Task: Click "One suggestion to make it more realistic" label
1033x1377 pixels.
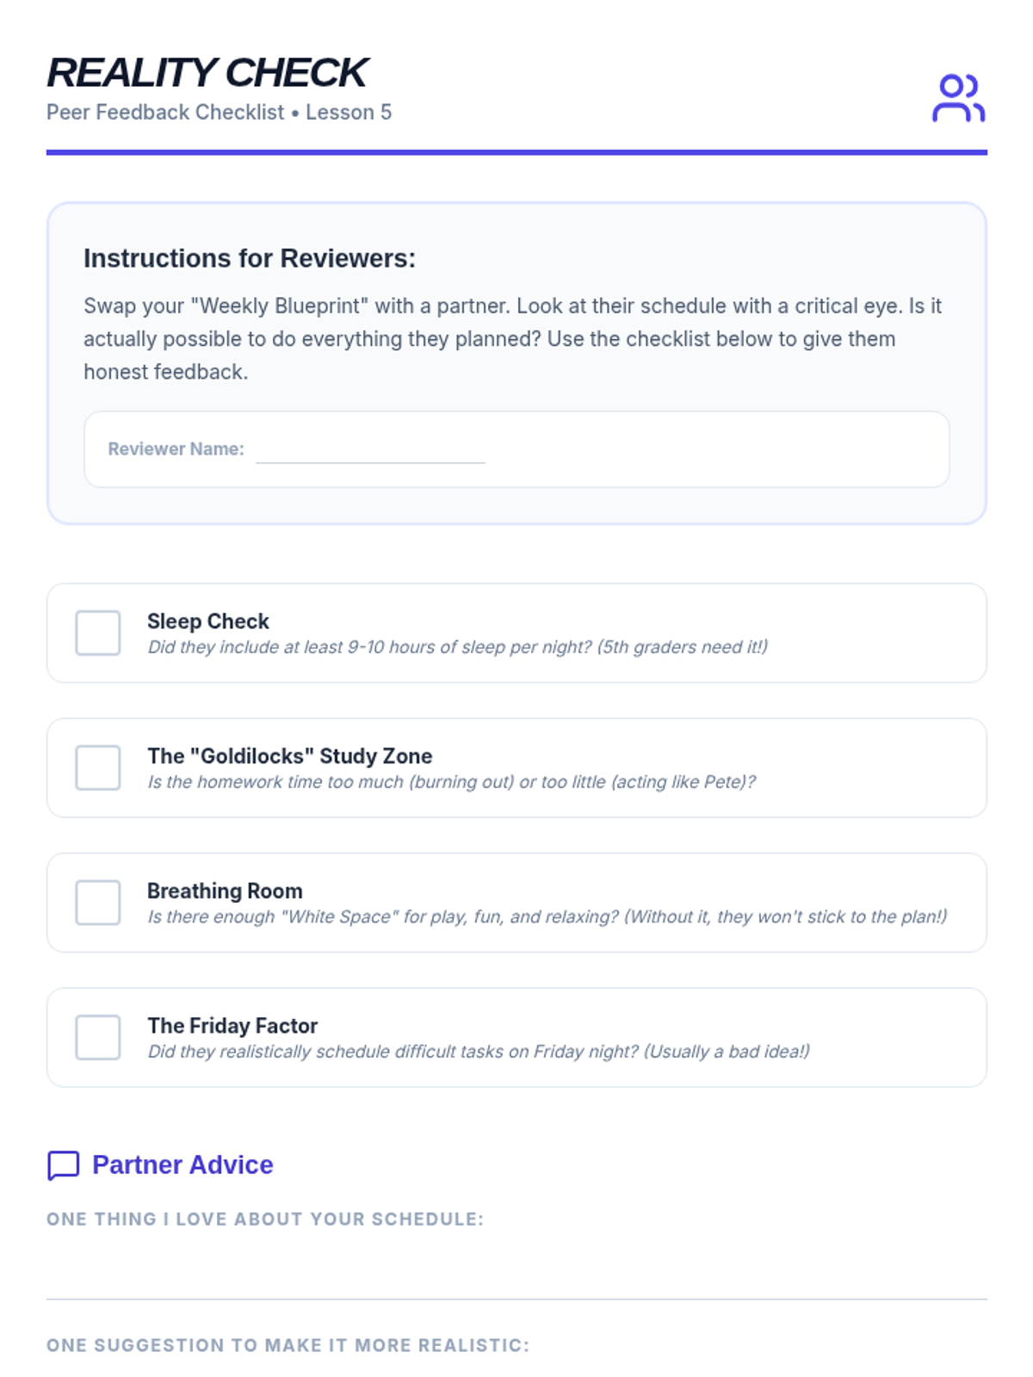Action: pyautogui.click(x=288, y=1345)
